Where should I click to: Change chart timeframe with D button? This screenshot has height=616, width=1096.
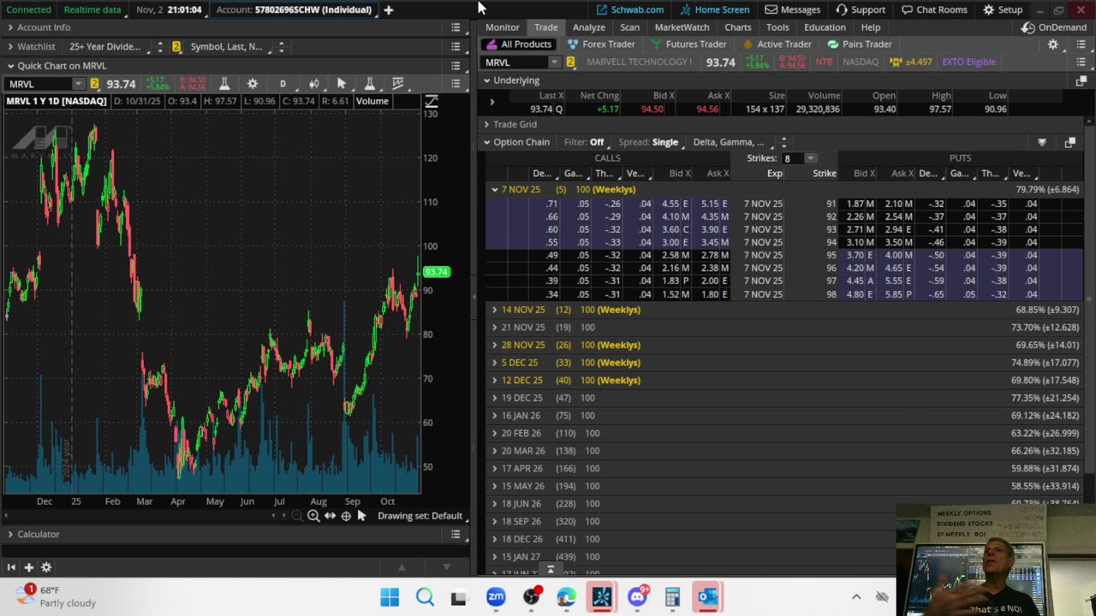coord(283,84)
